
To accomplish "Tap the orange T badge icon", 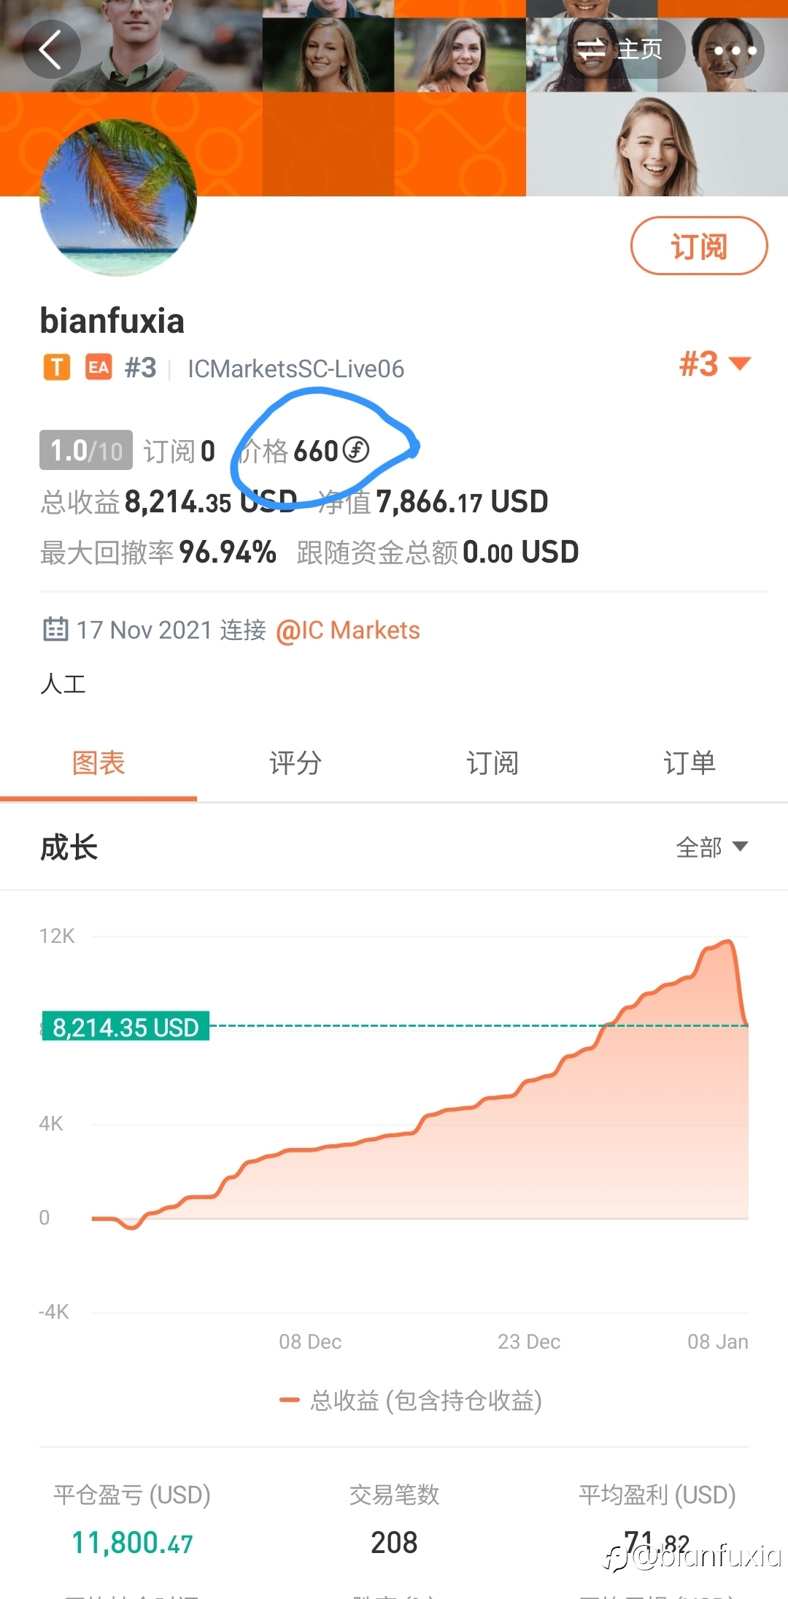I will [x=57, y=368].
